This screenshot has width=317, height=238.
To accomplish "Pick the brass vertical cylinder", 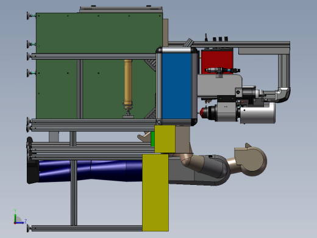I will (128, 83).
